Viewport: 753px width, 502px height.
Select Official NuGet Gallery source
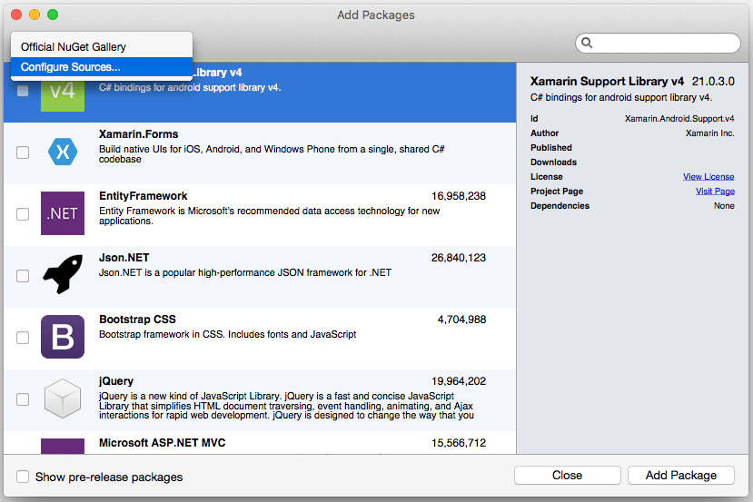pyautogui.click(x=102, y=47)
